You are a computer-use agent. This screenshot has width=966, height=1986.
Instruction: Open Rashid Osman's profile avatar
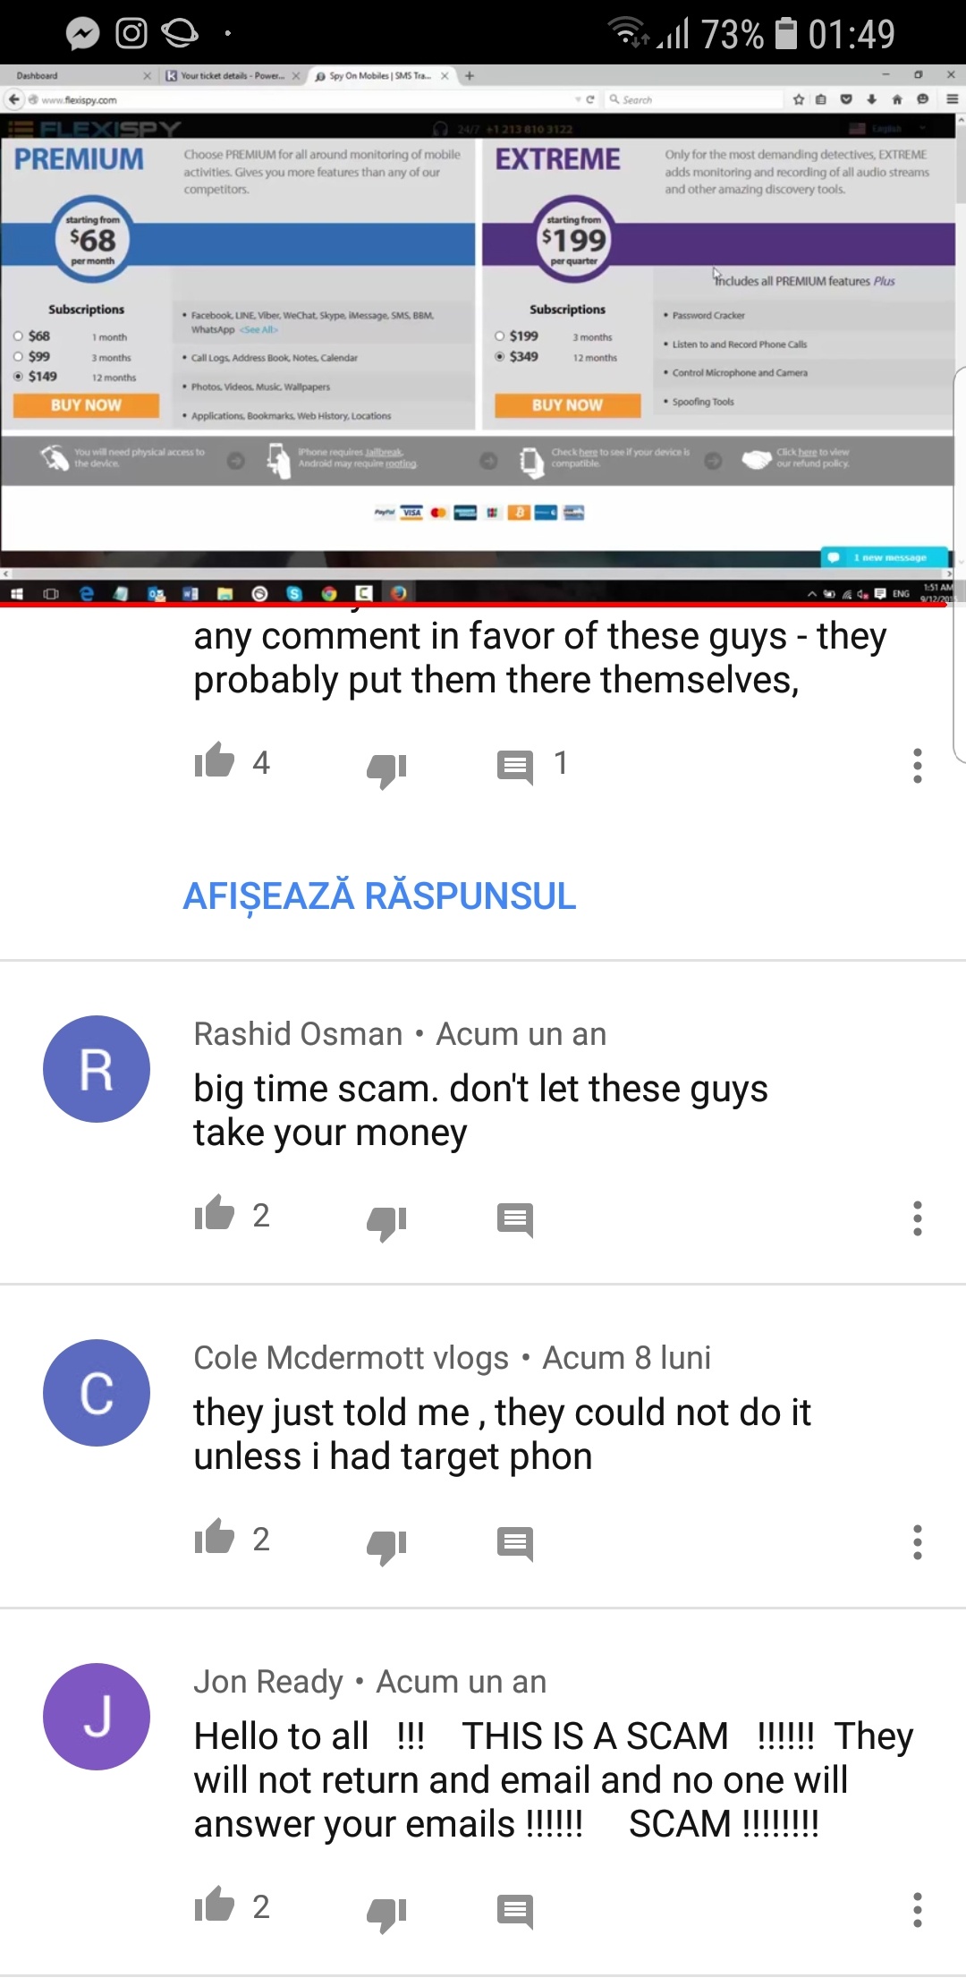(97, 1069)
